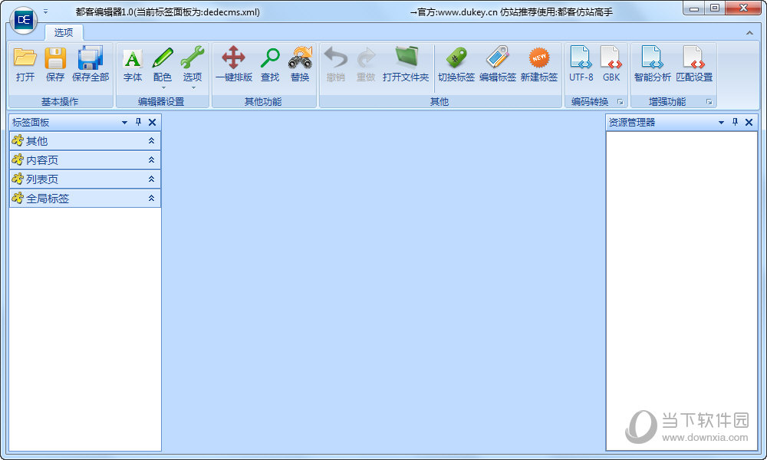Viewport: 767px width, 460px height.
Task: Open 资源管理器 panel dropdown menu
Action: (721, 123)
